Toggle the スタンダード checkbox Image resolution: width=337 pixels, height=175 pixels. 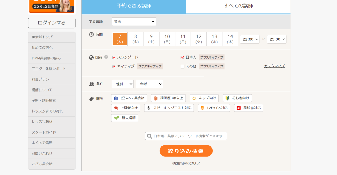coord(114,57)
